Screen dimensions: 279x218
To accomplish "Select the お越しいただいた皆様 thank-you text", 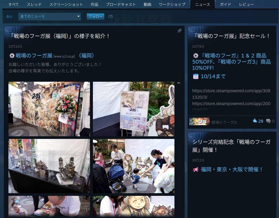I will (55, 64).
